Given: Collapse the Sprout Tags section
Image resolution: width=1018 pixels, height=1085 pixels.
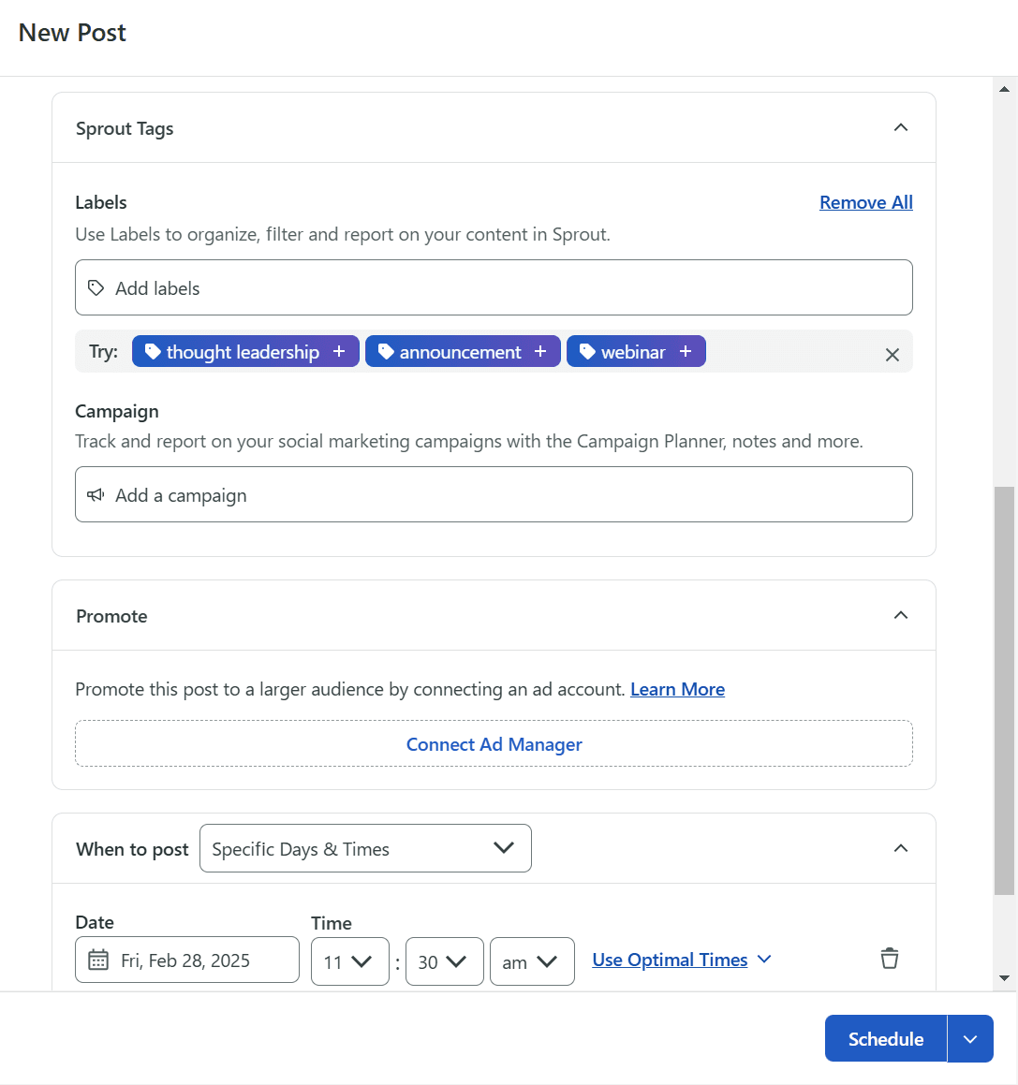Looking at the screenshot, I should [x=900, y=127].
